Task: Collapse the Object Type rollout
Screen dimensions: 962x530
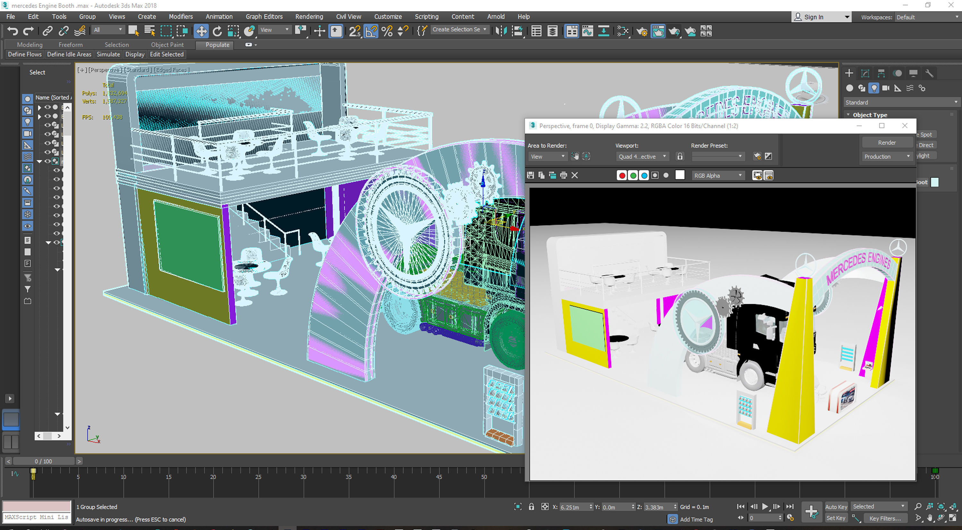Action: pos(848,115)
